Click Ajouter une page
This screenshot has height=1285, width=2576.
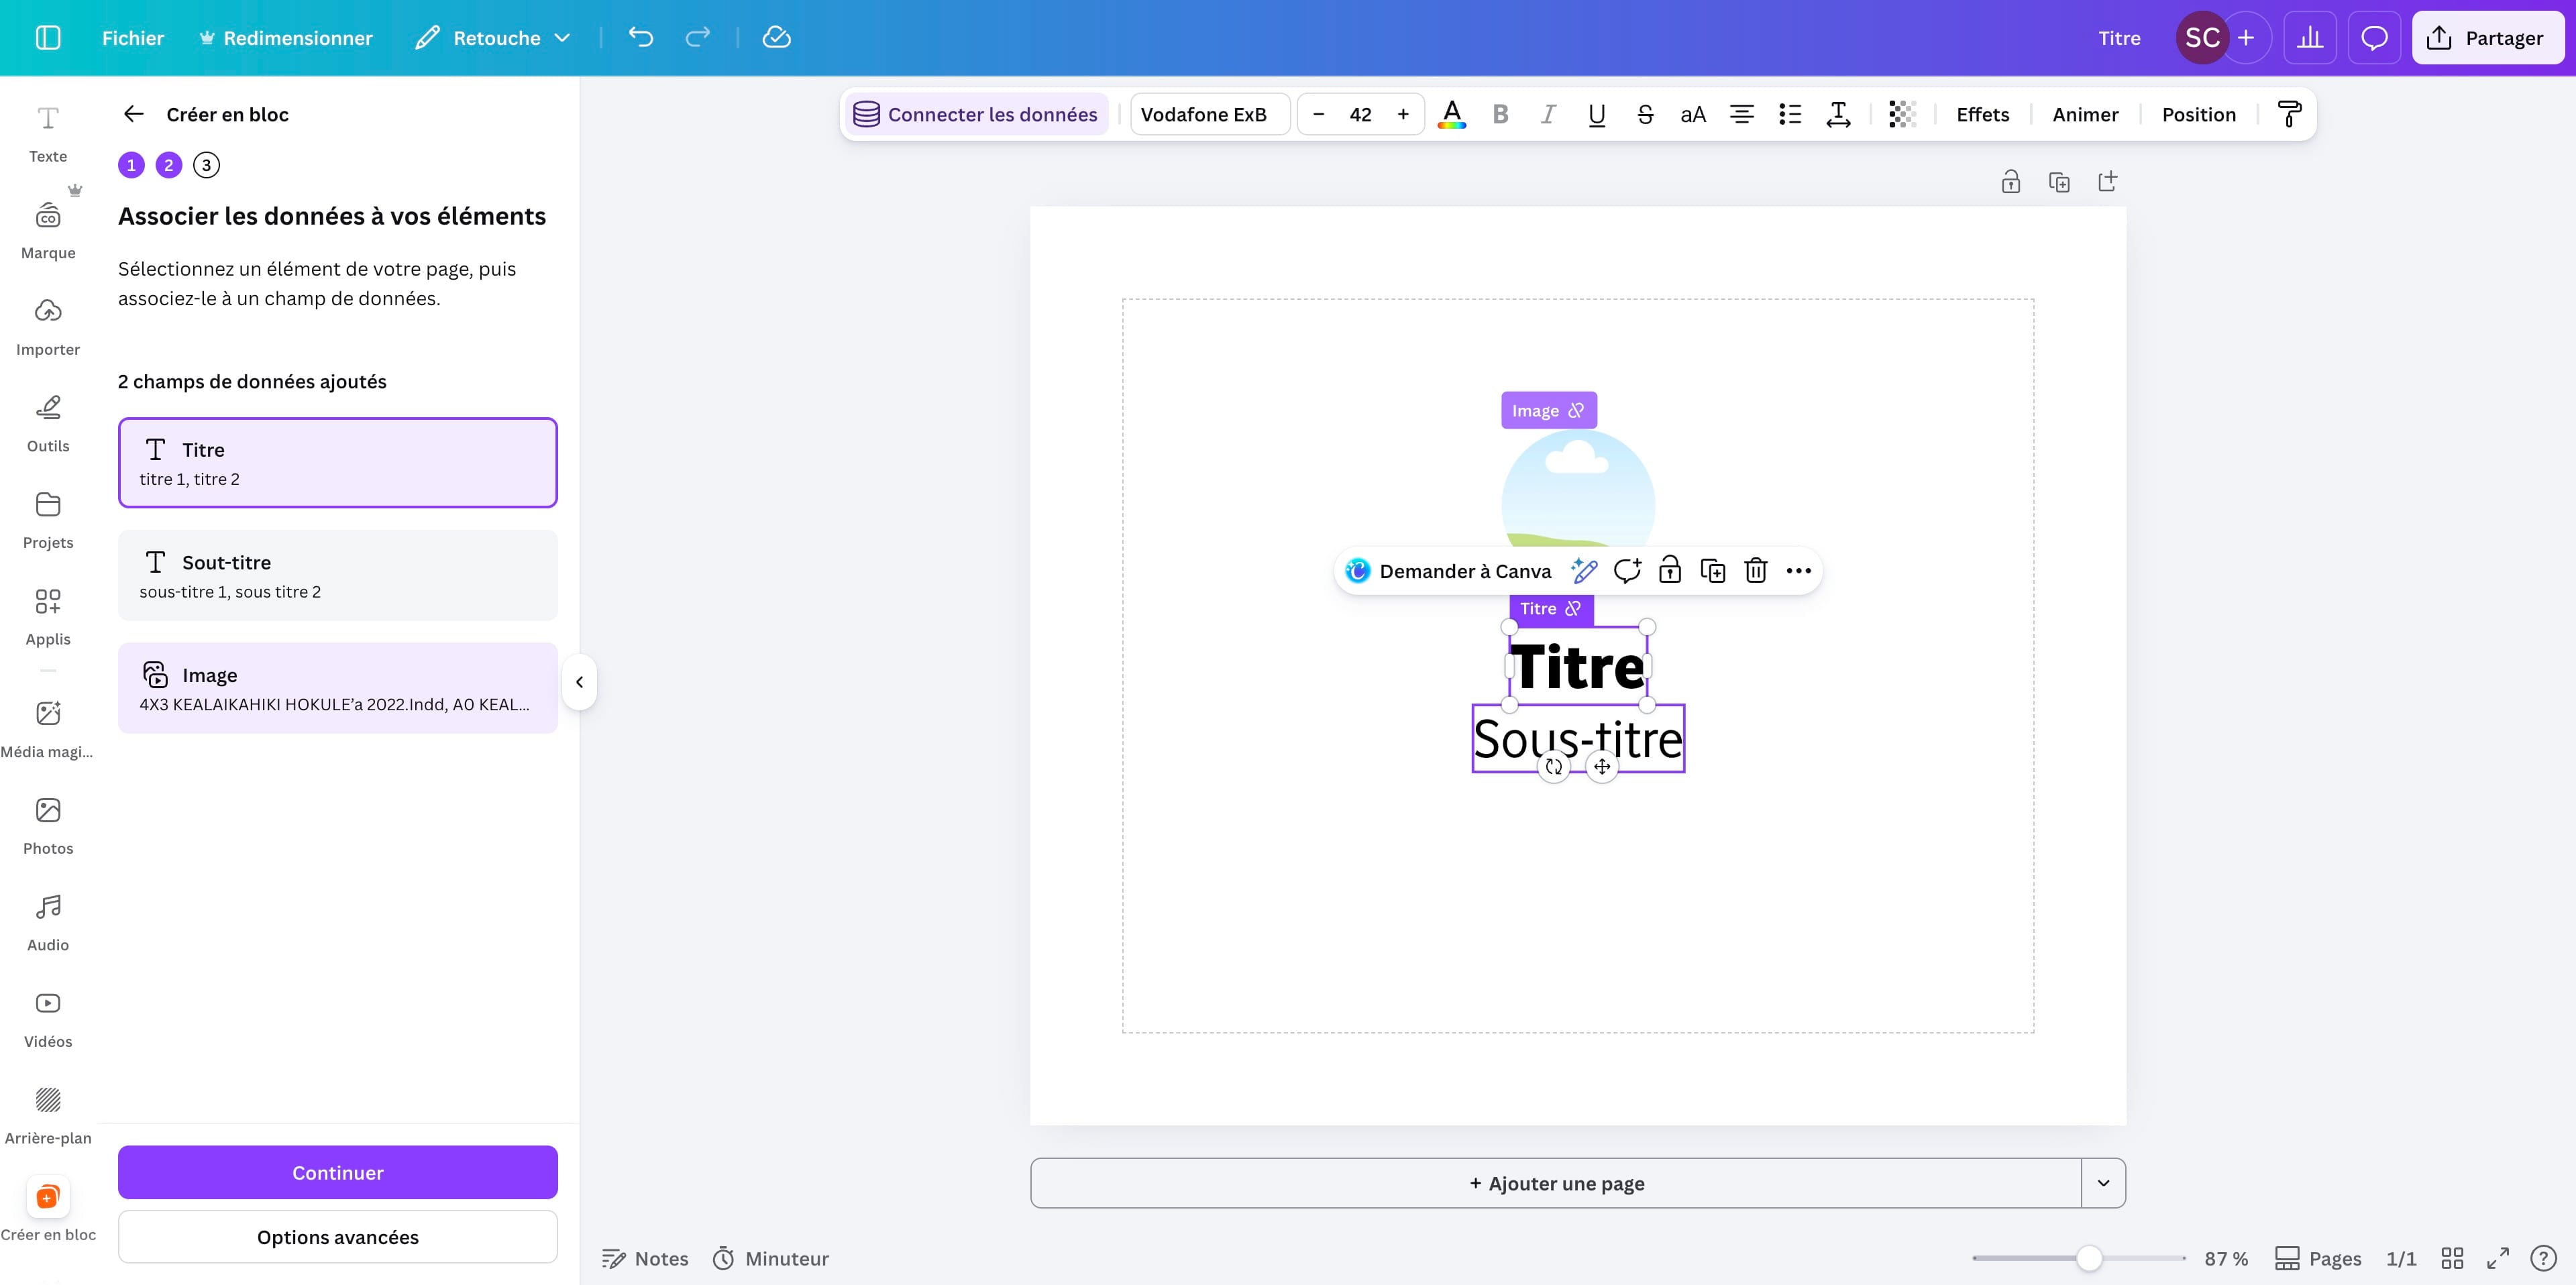click(1556, 1183)
